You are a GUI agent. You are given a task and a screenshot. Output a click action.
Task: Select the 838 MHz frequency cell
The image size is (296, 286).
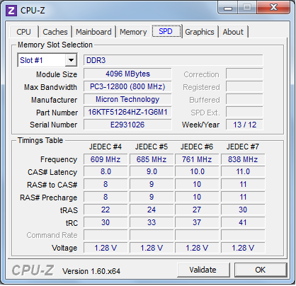click(x=243, y=159)
